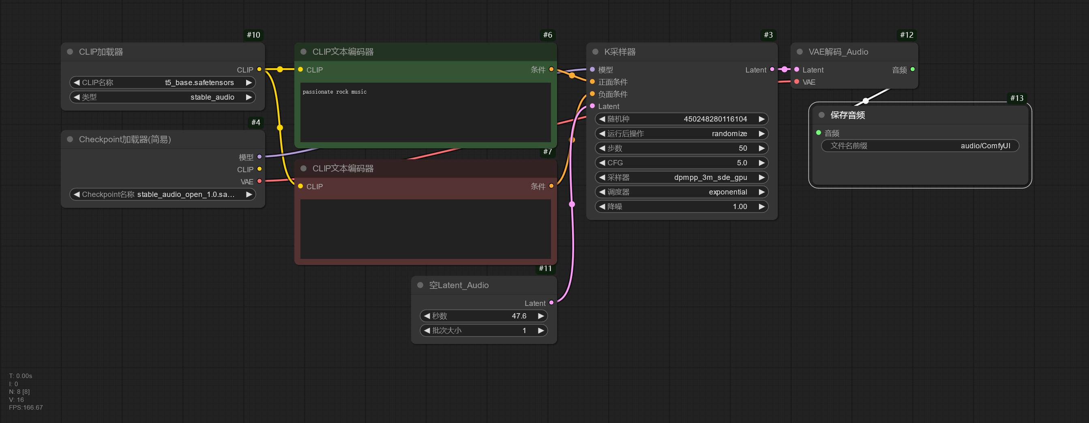Click the 音频 input port on 保存音频

(x=818, y=132)
